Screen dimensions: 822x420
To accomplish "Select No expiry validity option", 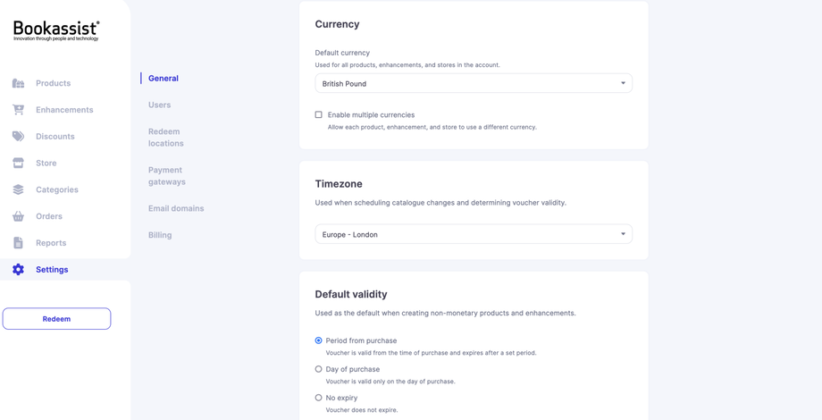I will [x=319, y=398].
